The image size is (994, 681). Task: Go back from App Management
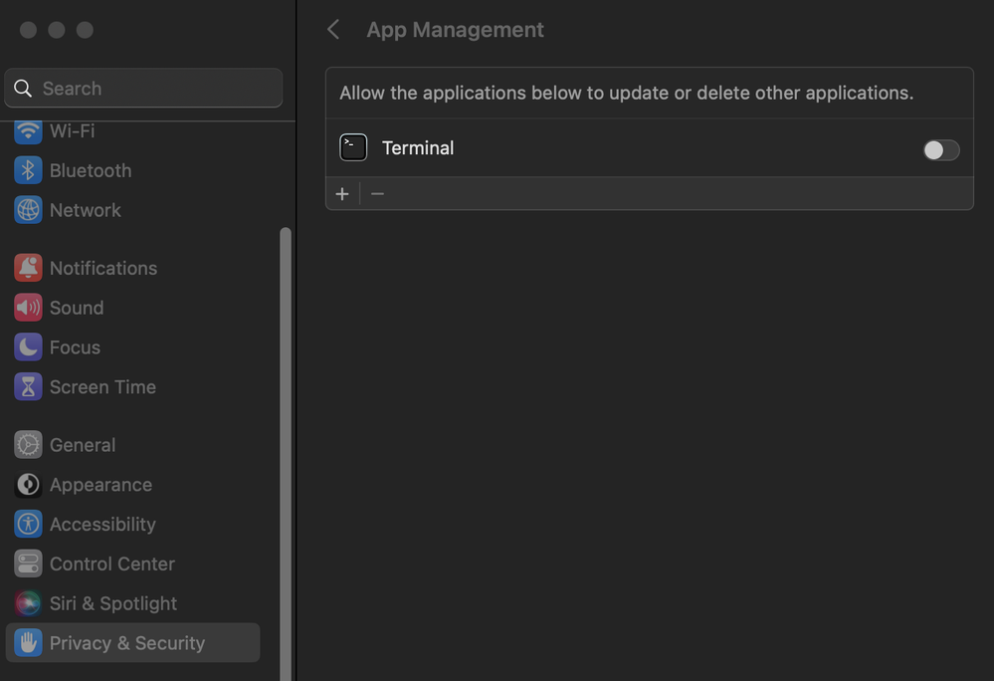[x=333, y=29]
